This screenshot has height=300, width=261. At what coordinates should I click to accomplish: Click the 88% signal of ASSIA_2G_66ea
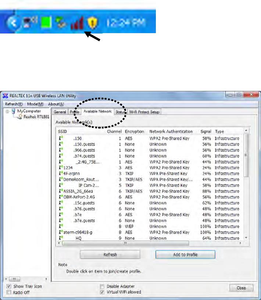coord(207,191)
